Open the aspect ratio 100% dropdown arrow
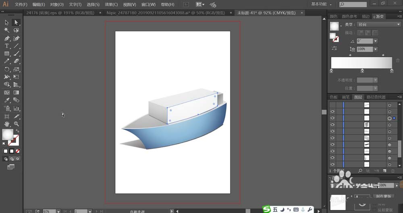The image size is (403, 213). (x=376, y=49)
